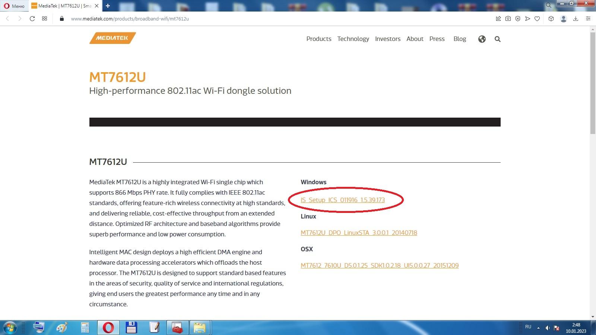Click the scrollbar down arrow
596x335 pixels.
[x=593, y=317]
